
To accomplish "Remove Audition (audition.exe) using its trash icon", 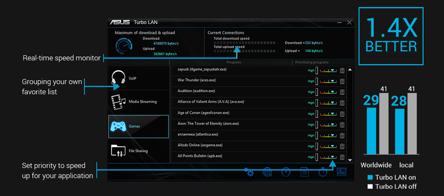I will 342,92.
